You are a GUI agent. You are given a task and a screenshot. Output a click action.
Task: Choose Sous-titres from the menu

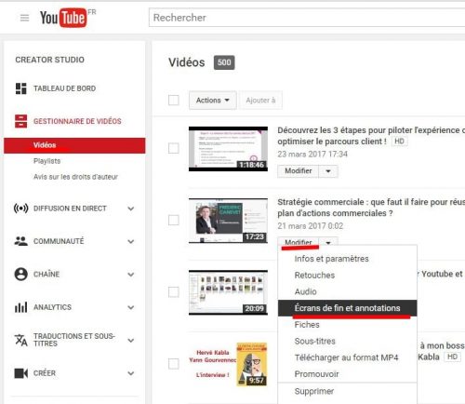pos(347,341)
